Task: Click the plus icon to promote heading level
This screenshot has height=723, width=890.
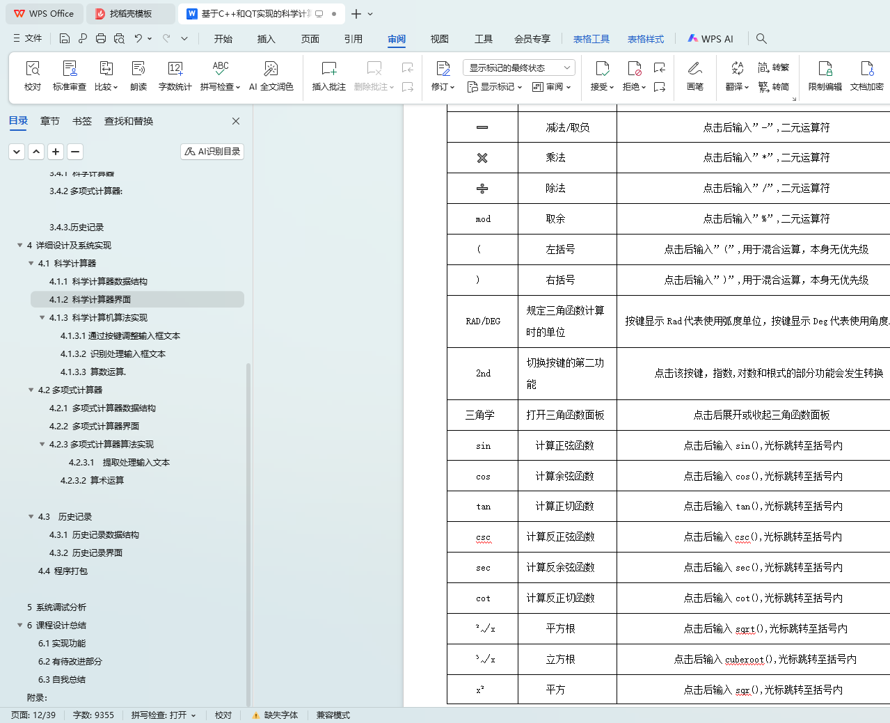Action: [56, 151]
